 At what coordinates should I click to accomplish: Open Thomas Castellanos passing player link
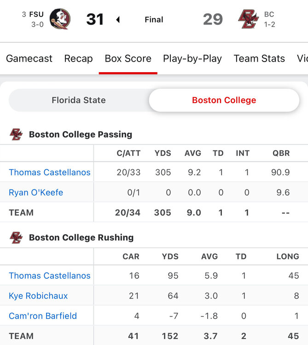pyautogui.click(x=50, y=172)
